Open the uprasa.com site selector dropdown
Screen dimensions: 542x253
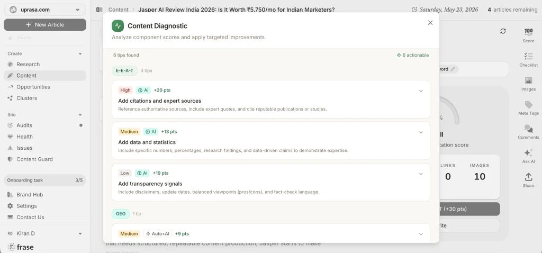(45, 10)
